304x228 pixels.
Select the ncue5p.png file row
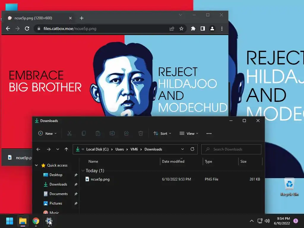coord(172,179)
